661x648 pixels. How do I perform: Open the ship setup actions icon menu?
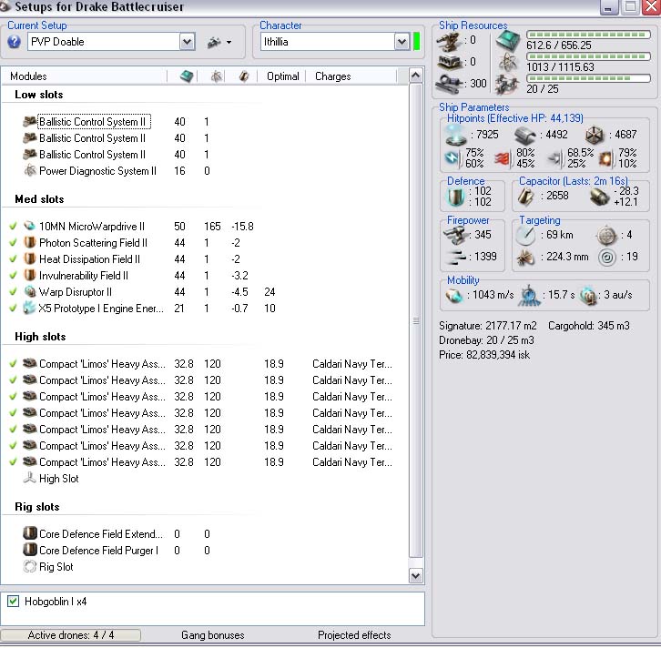pyautogui.click(x=219, y=42)
